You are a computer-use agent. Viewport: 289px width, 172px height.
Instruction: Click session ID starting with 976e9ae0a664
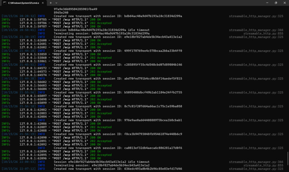click(x=153, y=120)
